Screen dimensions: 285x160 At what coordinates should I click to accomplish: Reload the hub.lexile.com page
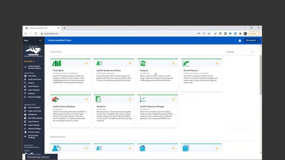36,34
